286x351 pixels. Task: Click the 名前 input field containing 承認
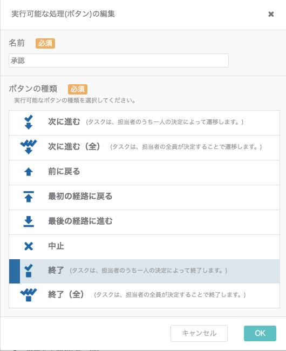(x=119, y=60)
